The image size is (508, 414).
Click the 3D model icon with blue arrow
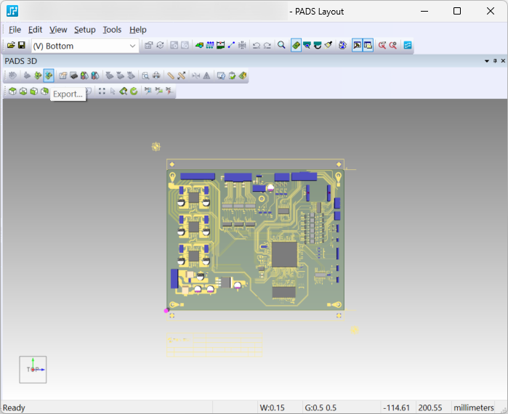tap(95, 76)
